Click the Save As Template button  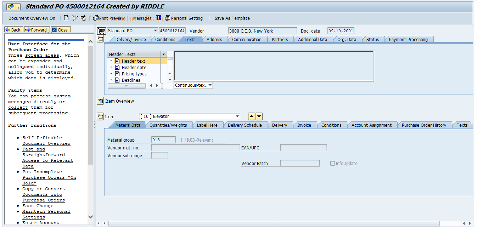click(232, 18)
